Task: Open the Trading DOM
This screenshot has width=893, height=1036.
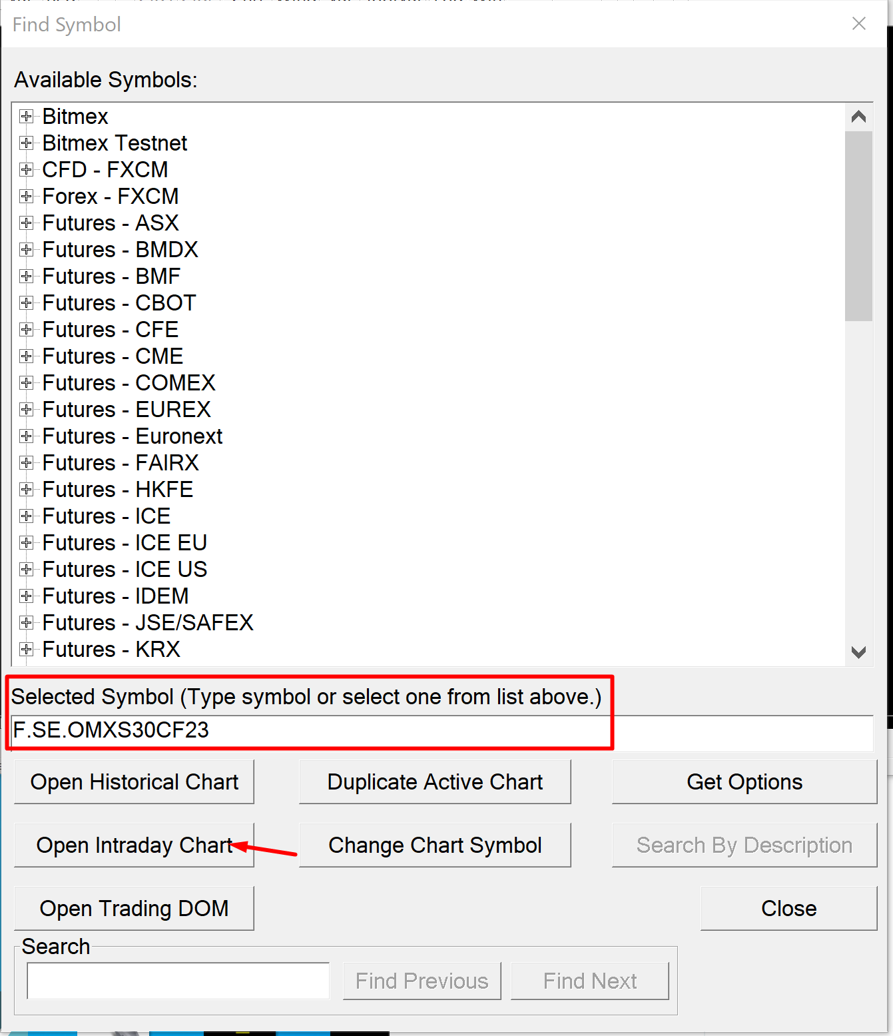Action: pyautogui.click(x=134, y=908)
